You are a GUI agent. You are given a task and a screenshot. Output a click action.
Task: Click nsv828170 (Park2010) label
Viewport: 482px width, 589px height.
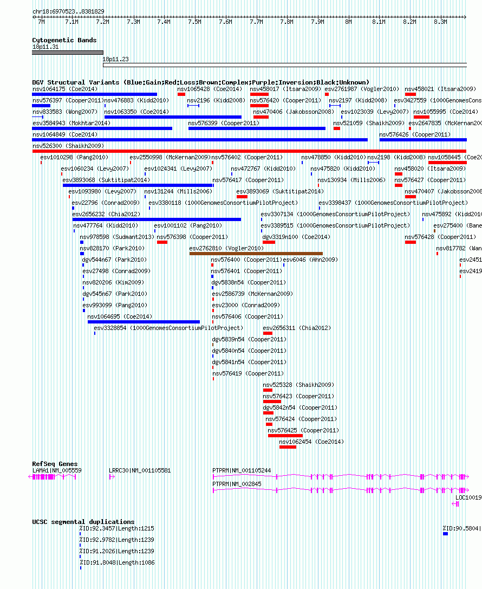click(x=112, y=248)
